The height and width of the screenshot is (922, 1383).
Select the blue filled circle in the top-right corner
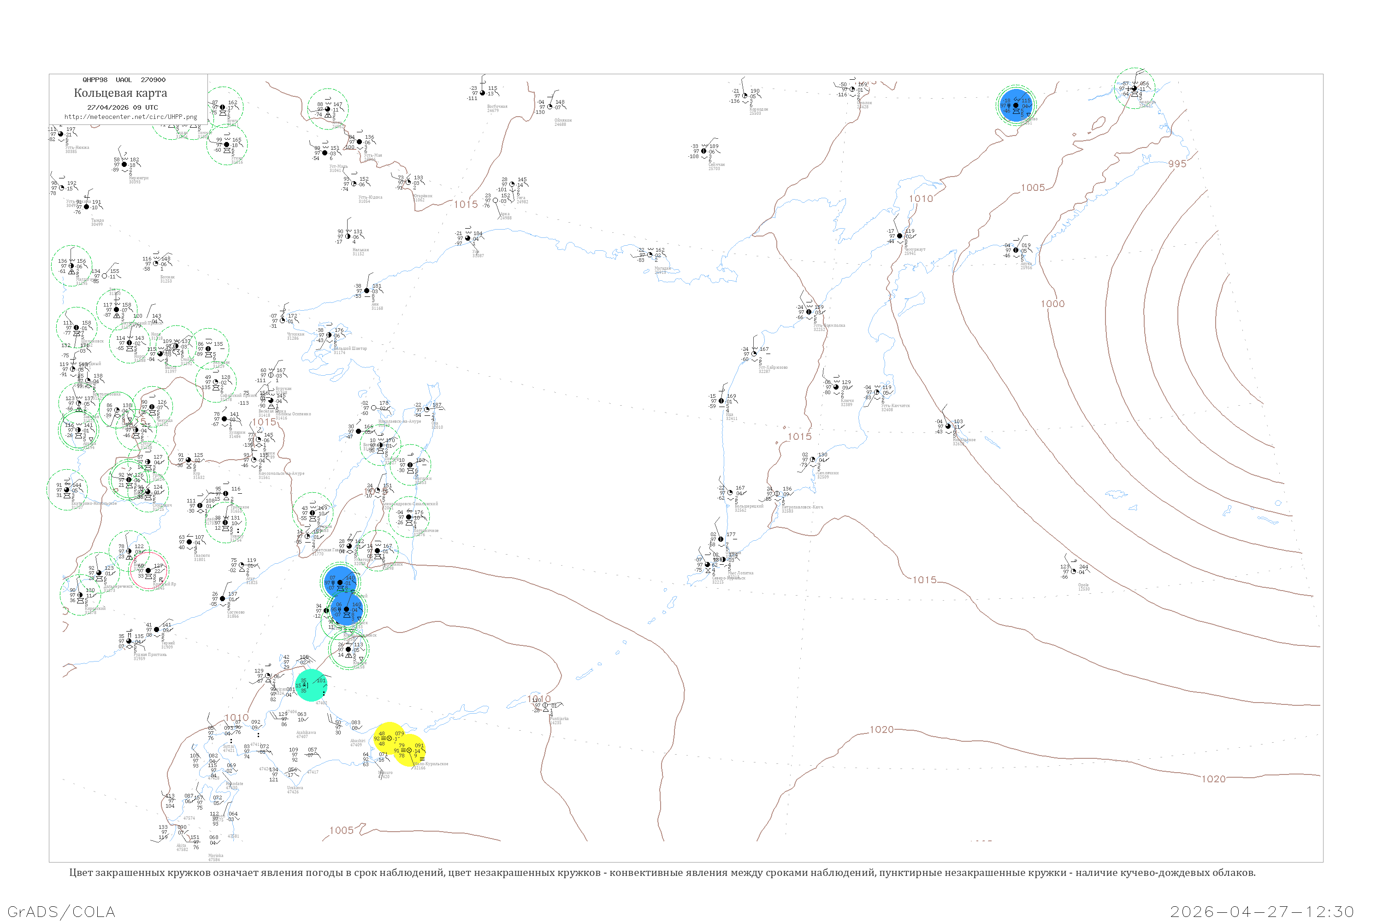[x=1016, y=105]
